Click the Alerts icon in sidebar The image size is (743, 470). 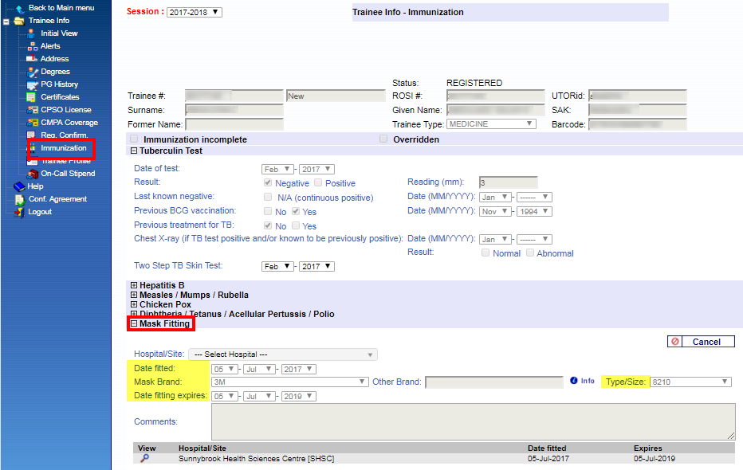click(x=33, y=46)
